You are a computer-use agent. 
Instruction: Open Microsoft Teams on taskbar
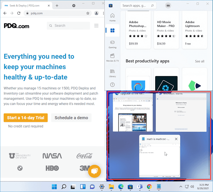[140, 187]
